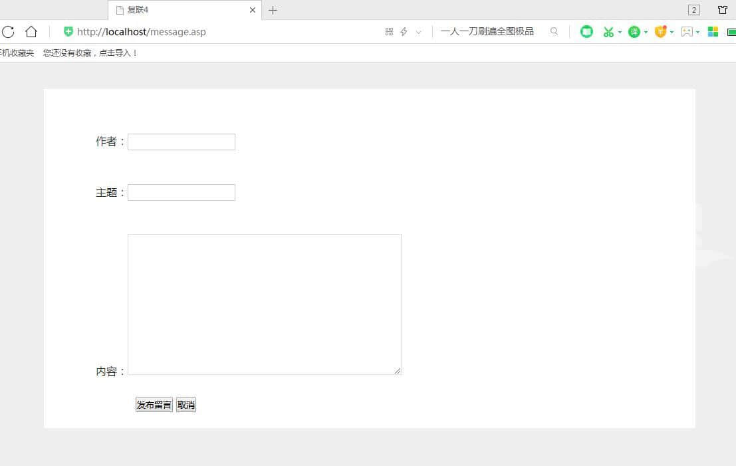The height and width of the screenshot is (466, 736).
Task: Click inside the 内容 content textarea
Action: (264, 304)
